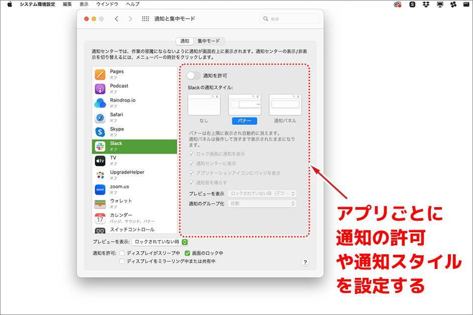Select Safari in app list
This screenshot has height=315, width=473.
(x=135, y=117)
